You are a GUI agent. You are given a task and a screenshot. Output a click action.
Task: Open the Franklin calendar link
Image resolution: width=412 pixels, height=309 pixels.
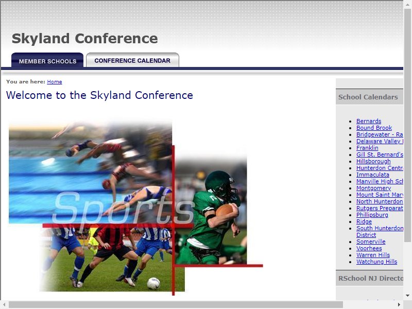(x=367, y=148)
